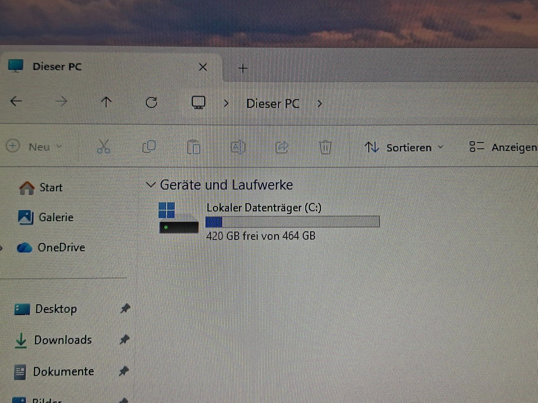The image size is (538, 403).
Task: Click the share icon in toolbar
Action: click(x=282, y=147)
